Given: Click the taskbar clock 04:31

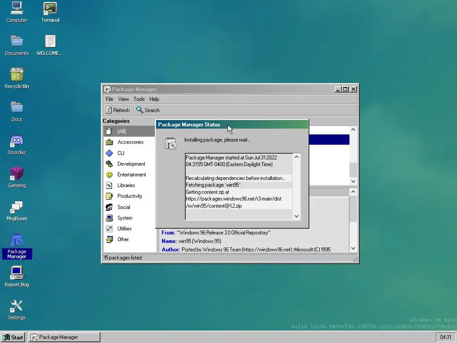Looking at the screenshot, I should (x=446, y=337).
